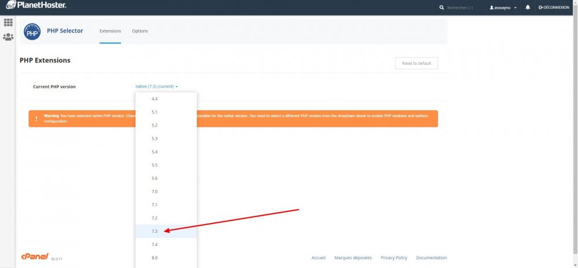The width and height of the screenshot is (578, 268).
Task: Select PHP version 5.3
Action: [x=166, y=139]
